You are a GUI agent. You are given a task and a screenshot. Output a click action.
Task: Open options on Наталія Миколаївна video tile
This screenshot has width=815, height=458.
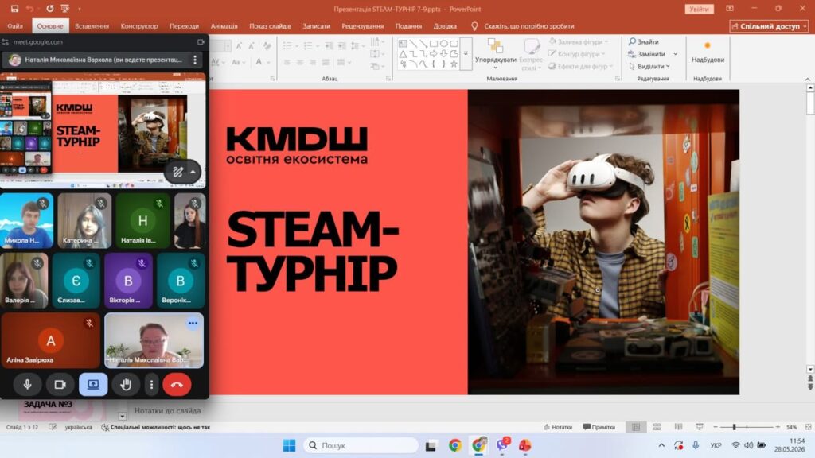point(193,323)
